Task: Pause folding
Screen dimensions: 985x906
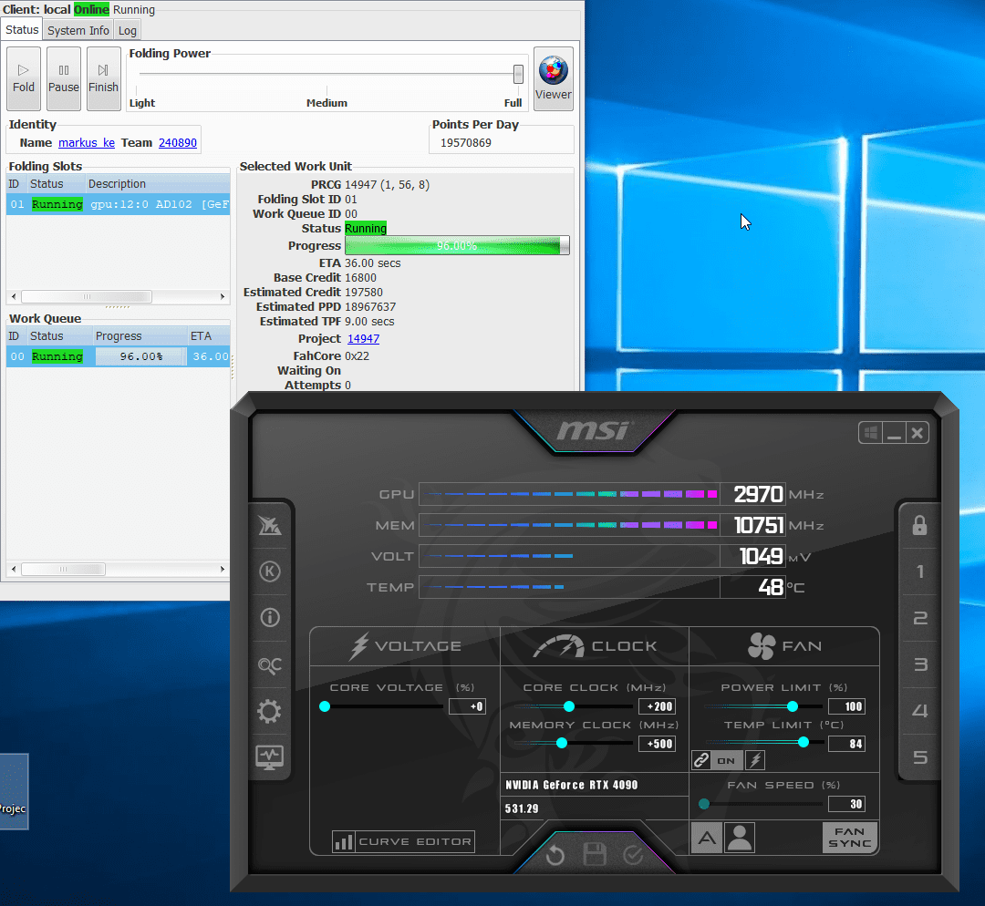Action: point(64,78)
